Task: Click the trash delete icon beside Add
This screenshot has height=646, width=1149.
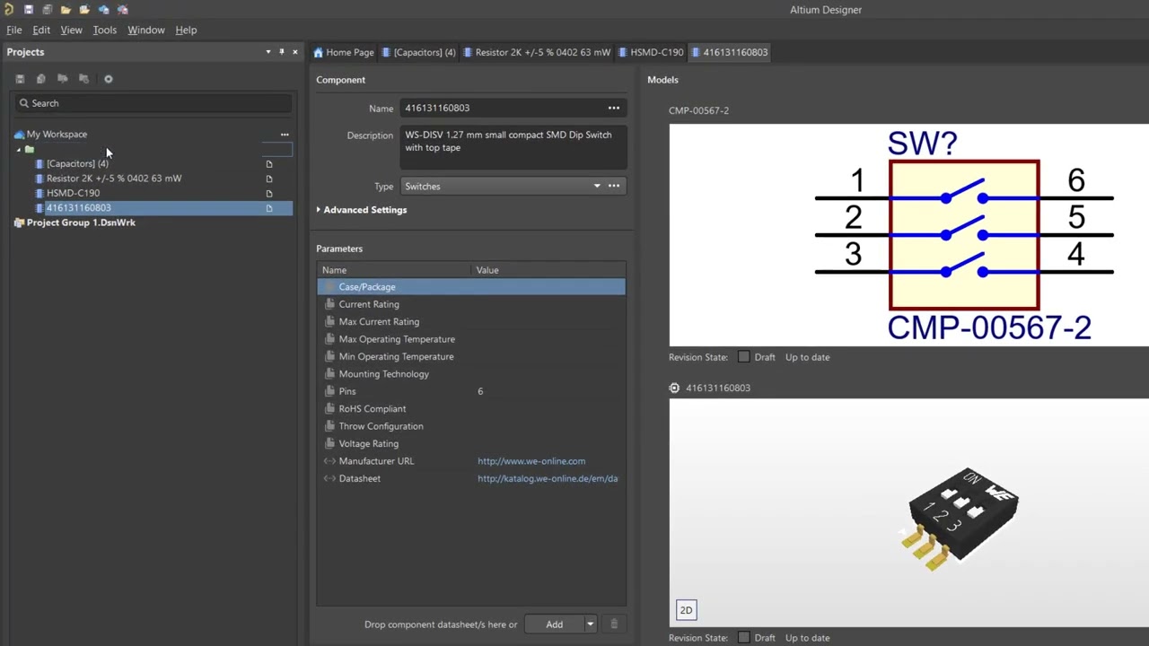Action: coord(614,624)
